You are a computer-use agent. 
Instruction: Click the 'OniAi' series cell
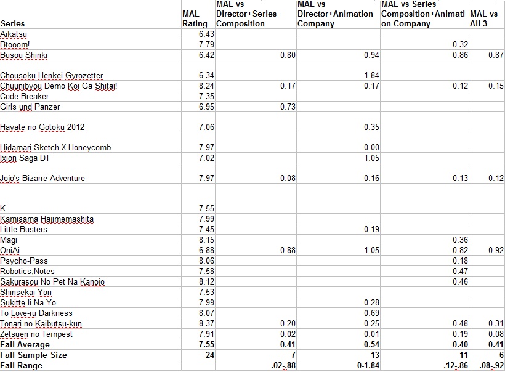(x=91, y=250)
